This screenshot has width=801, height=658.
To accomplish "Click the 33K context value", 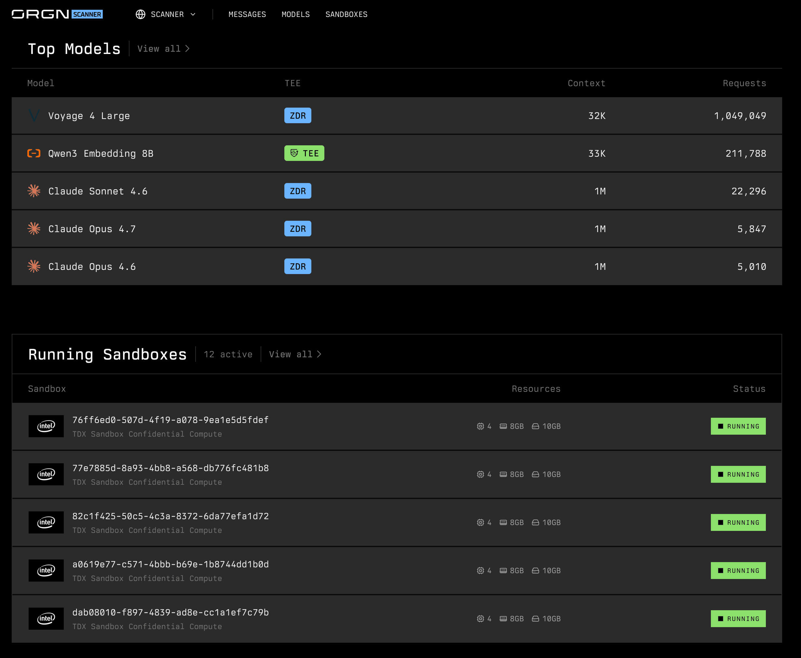I will (597, 153).
